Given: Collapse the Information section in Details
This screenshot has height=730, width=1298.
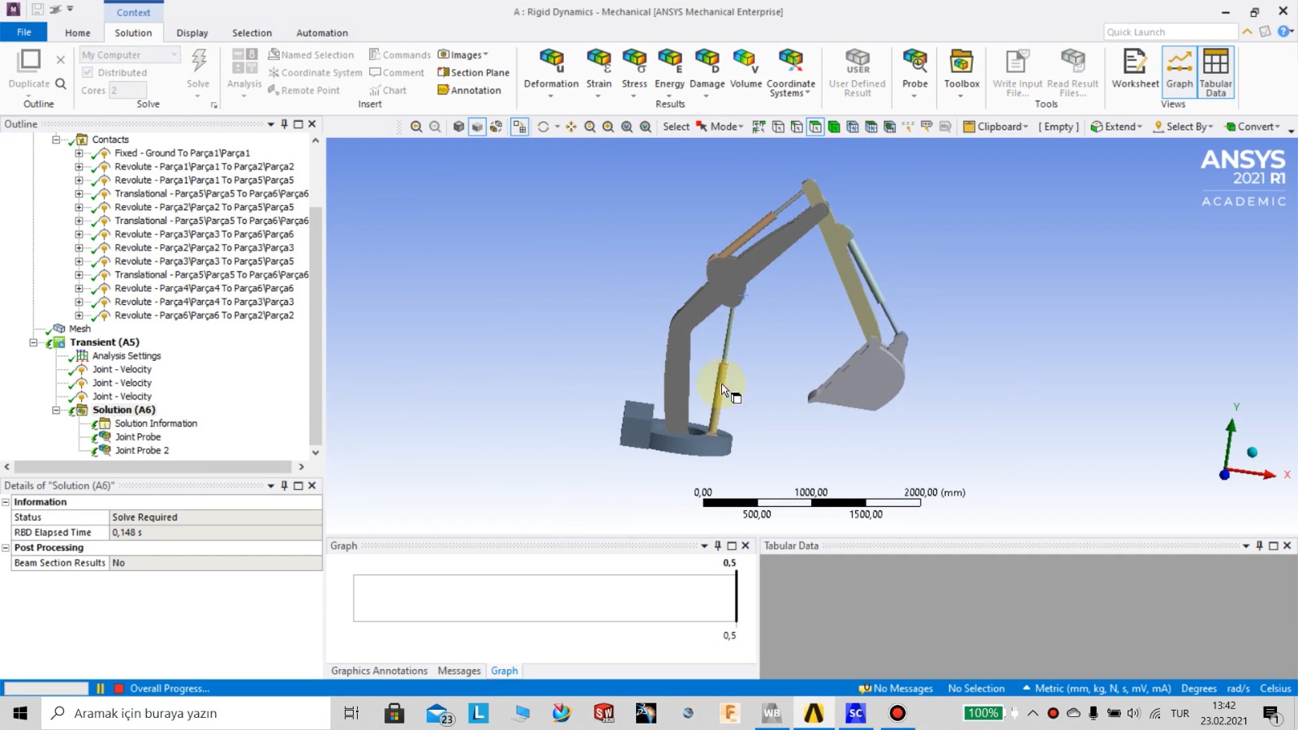Looking at the screenshot, I should 6,502.
